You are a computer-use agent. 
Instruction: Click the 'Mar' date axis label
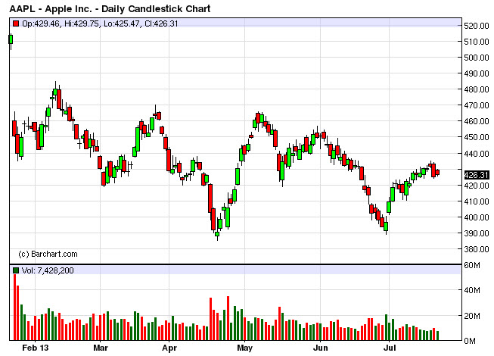pos(101,348)
